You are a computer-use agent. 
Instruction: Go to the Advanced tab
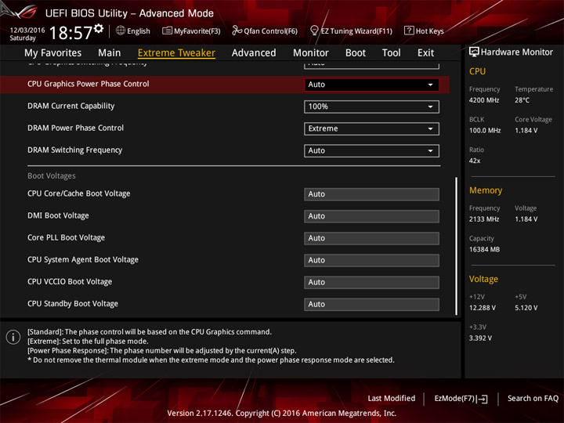(x=254, y=53)
